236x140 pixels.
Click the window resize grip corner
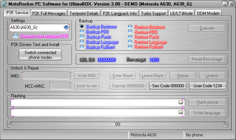(233, 136)
